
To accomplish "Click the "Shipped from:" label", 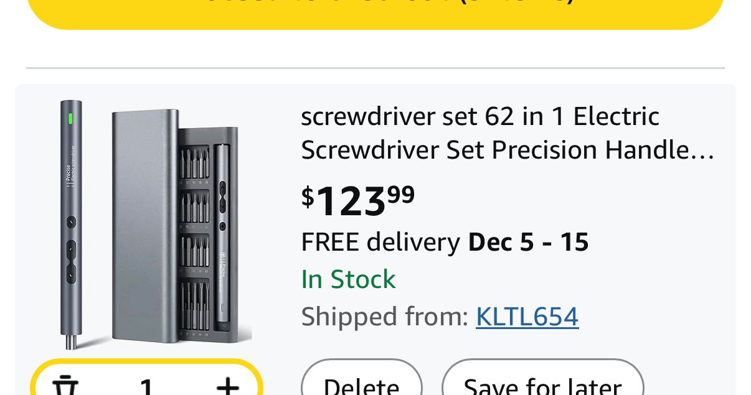I will coord(384,317).
